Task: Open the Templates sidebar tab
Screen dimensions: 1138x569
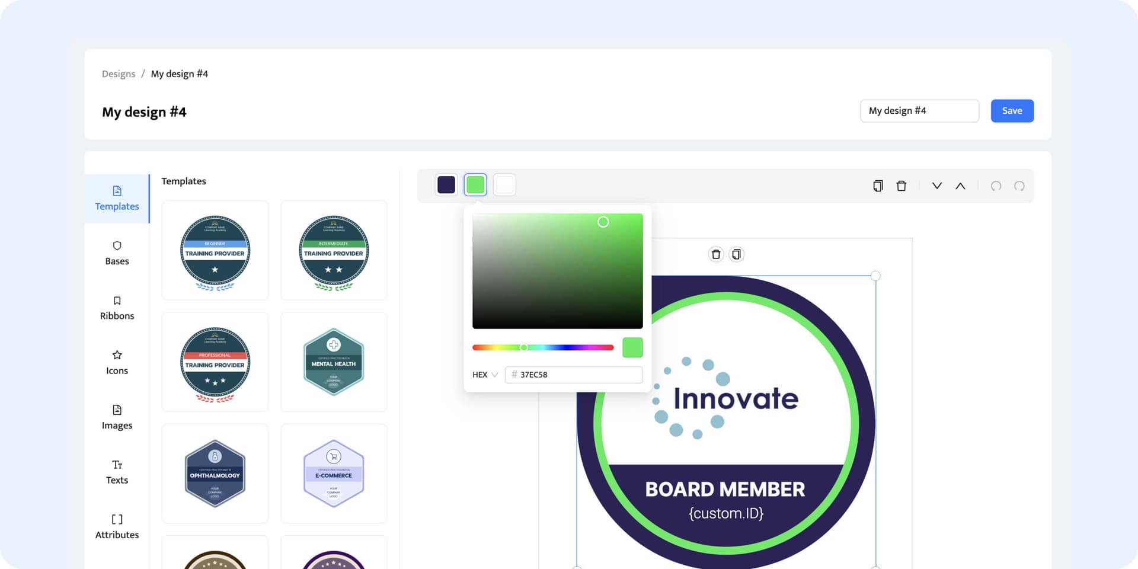Action: tap(117, 199)
